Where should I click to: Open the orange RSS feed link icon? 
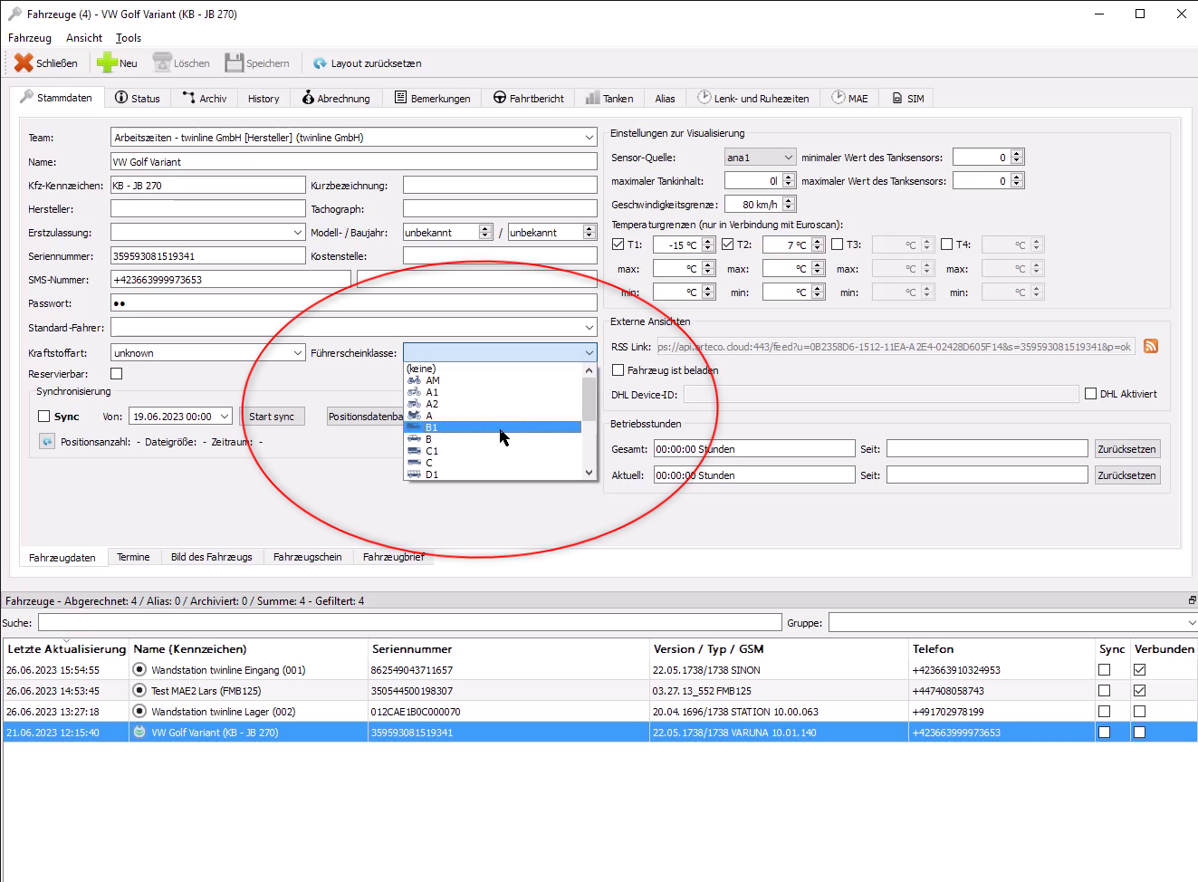tap(1151, 347)
